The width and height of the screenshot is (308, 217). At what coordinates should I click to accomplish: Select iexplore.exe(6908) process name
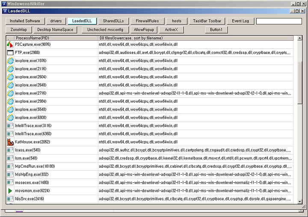point(31,118)
